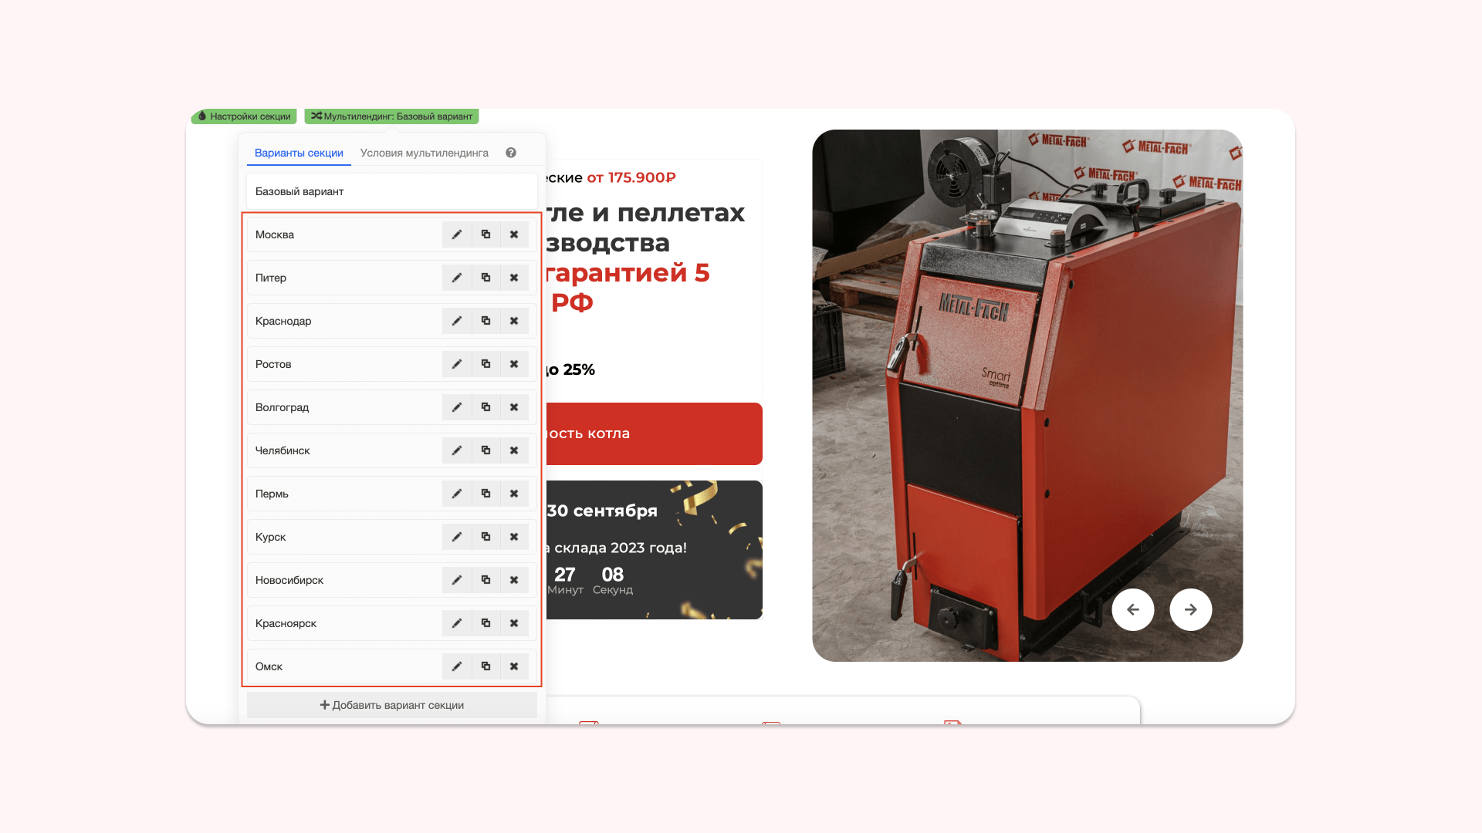The image size is (1482, 833).
Task: Open Настройки секции green label
Action: click(x=244, y=116)
